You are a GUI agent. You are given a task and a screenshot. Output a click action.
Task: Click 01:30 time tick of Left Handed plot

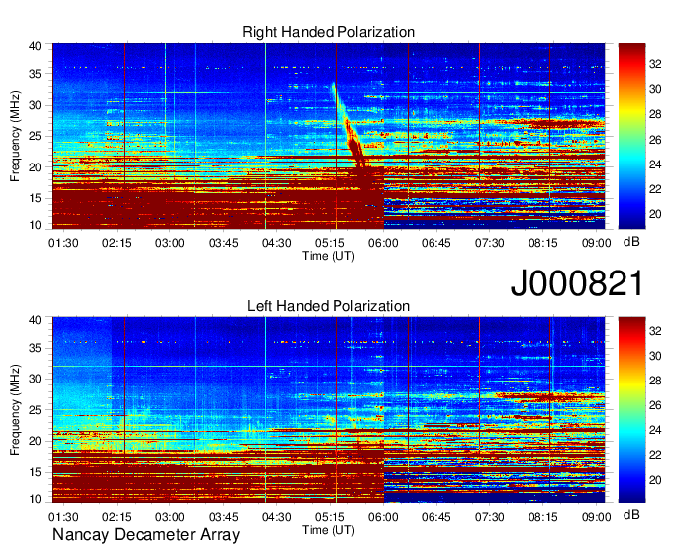(x=63, y=517)
